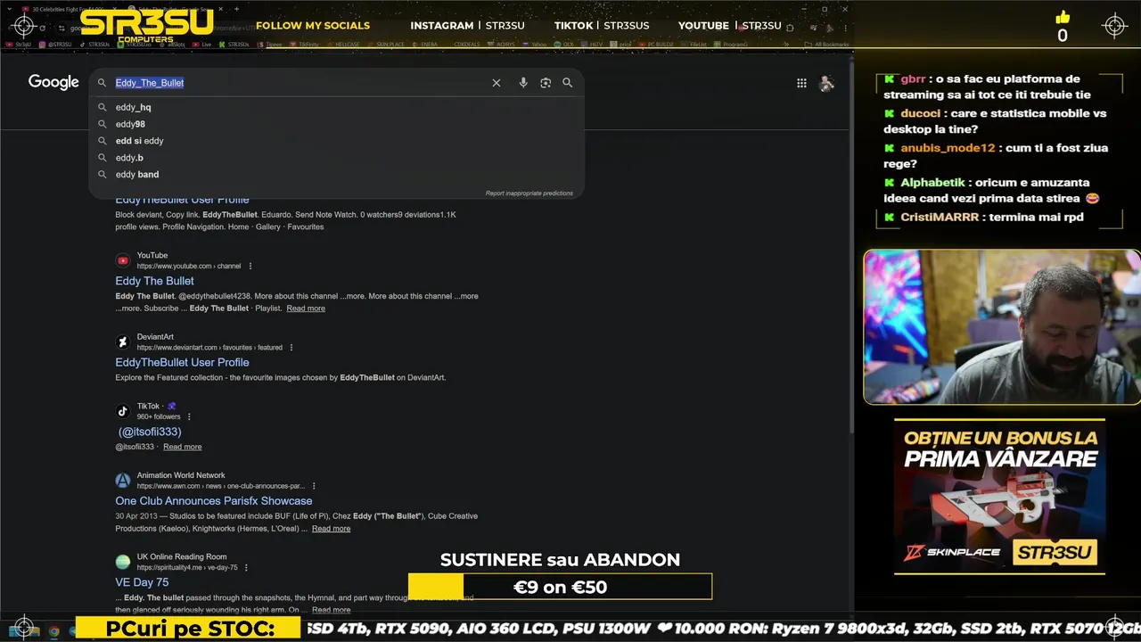Open three-dot menu beside awn.com URL
The width and height of the screenshot is (1141, 642).
pos(314,486)
